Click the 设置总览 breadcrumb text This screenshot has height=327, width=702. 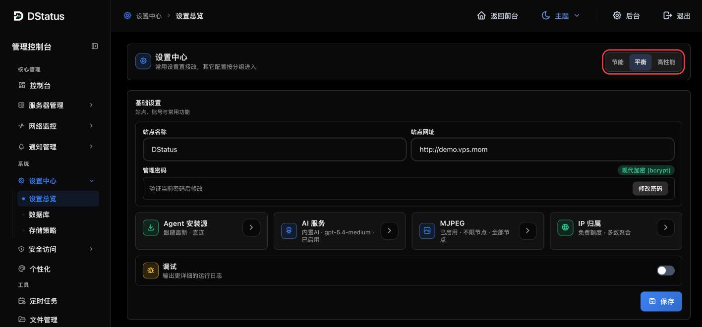pyautogui.click(x=189, y=16)
